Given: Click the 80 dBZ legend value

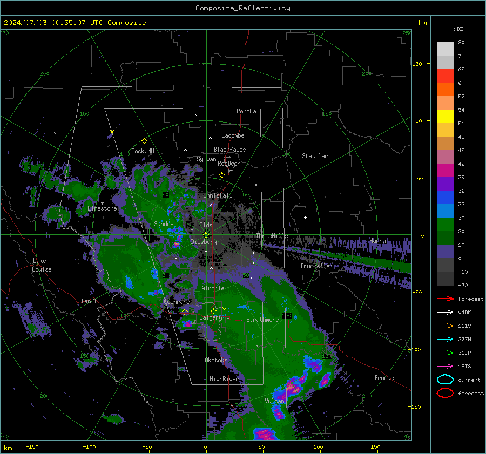Looking at the screenshot, I should 461,43.
